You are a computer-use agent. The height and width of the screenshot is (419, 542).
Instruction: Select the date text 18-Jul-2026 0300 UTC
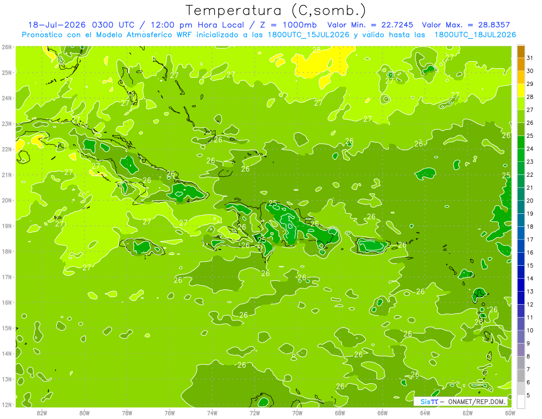79,25
